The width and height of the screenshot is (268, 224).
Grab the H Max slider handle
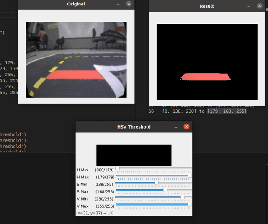pyautogui.click(x=190, y=176)
